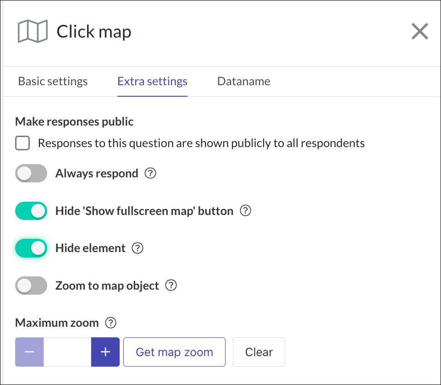Open help tooltip for Maximum zoom

[110, 323]
